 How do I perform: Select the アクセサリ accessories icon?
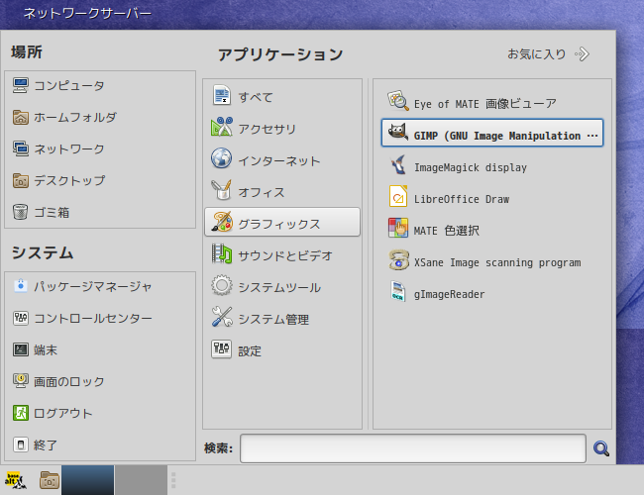(x=222, y=127)
